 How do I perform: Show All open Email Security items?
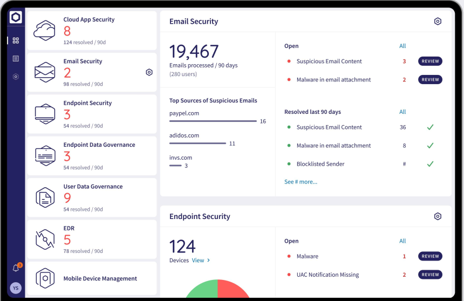pos(402,46)
